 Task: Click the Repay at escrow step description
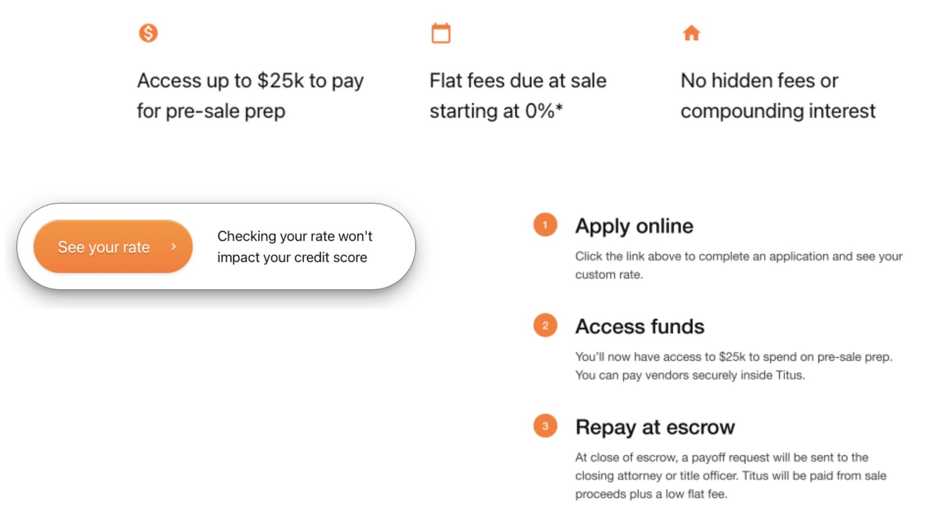click(x=730, y=476)
